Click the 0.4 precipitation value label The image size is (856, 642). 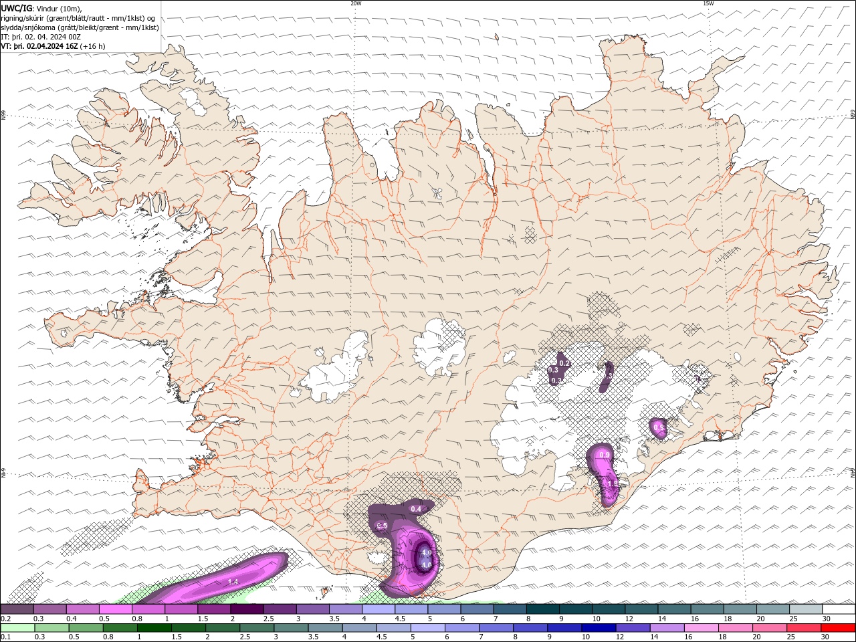[416, 509]
